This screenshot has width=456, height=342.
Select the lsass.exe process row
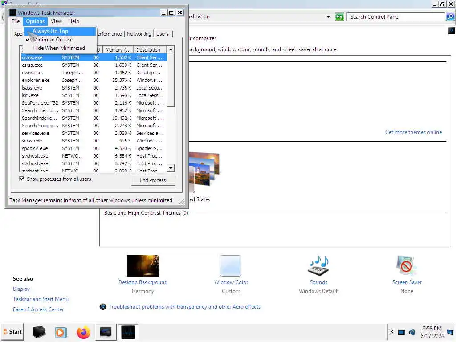click(94, 88)
